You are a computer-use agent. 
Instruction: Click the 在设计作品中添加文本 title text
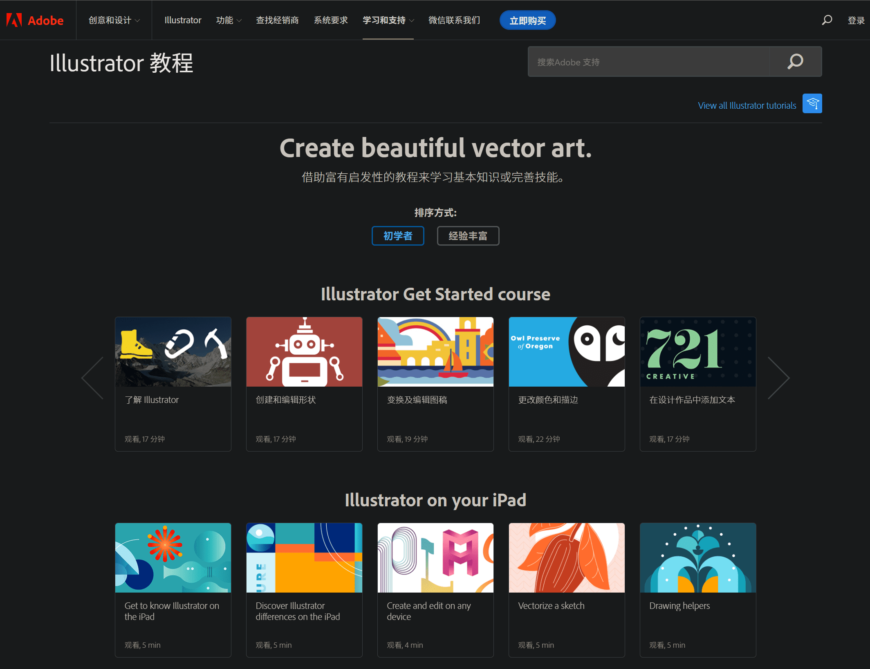[x=692, y=400]
